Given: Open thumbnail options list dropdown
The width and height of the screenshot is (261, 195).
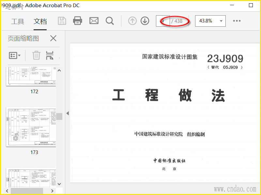Looking at the screenshot, I should pos(15,55).
